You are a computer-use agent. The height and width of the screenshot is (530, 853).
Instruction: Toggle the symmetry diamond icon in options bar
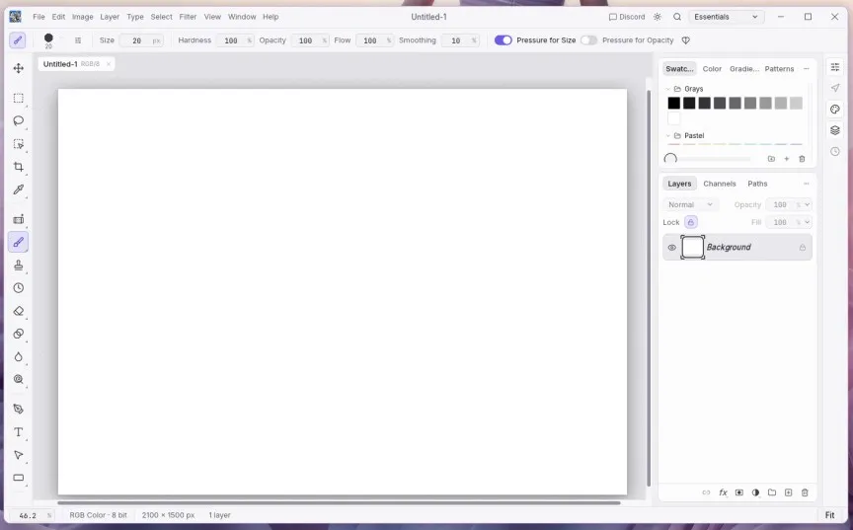(686, 40)
